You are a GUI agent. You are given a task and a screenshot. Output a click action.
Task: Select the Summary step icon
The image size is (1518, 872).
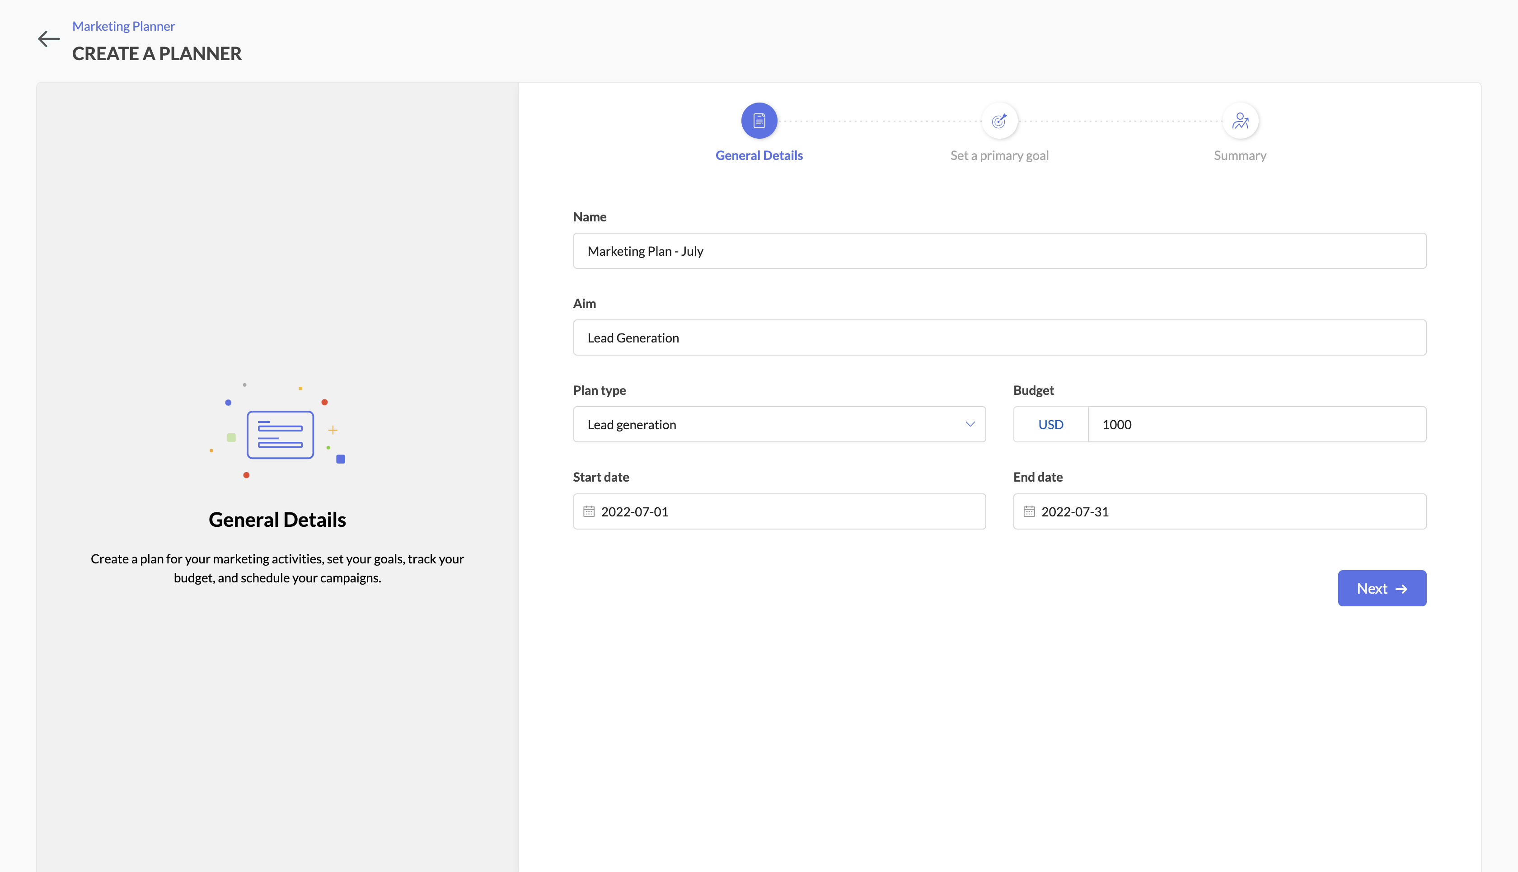tap(1240, 120)
